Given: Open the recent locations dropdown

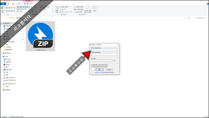Looking at the screenshot, I should point(8,18).
